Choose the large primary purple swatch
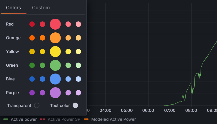The height and width of the screenshot is (124, 217). point(55,93)
